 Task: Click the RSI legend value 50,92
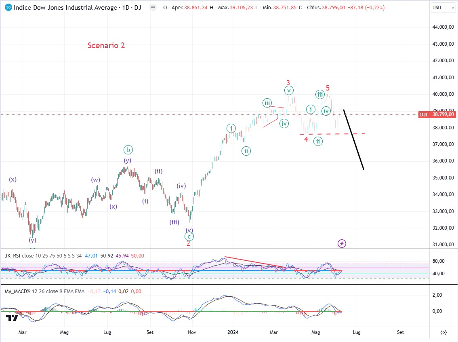click(x=107, y=256)
